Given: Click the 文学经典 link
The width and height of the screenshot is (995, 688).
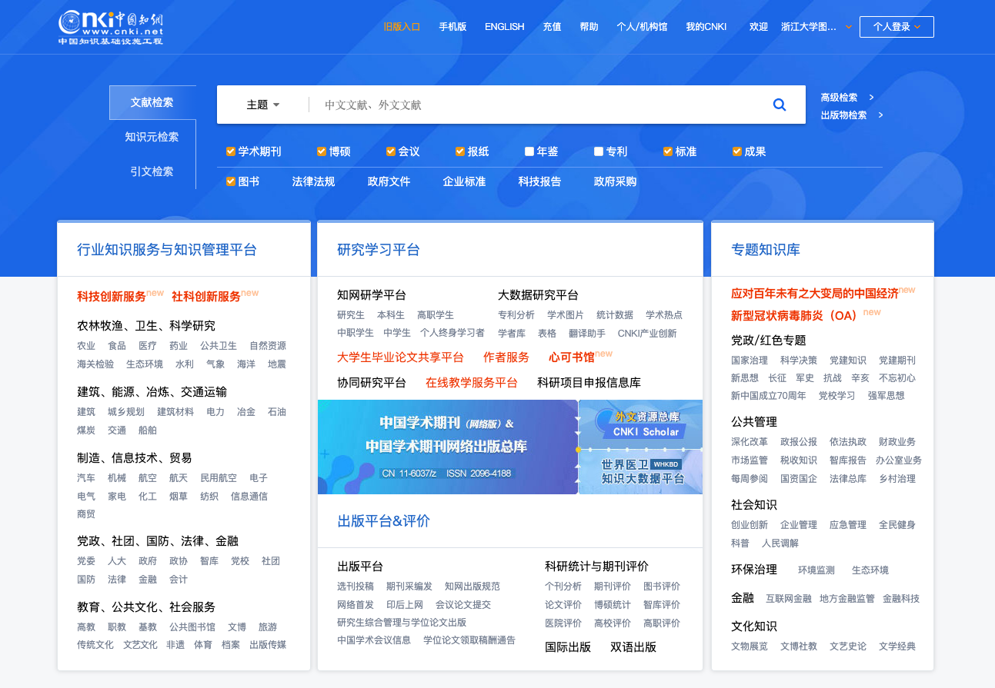Looking at the screenshot, I should pyautogui.click(x=897, y=646).
